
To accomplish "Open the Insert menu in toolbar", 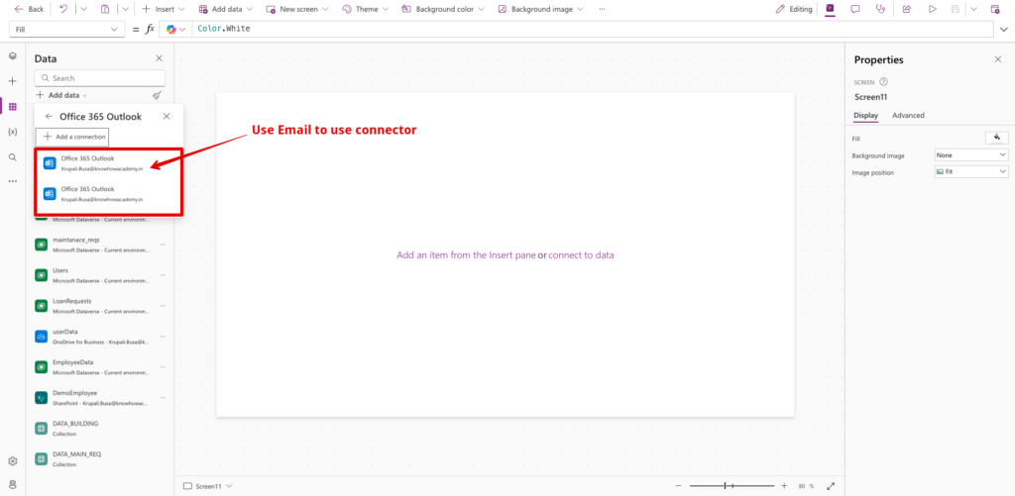I will (x=164, y=9).
